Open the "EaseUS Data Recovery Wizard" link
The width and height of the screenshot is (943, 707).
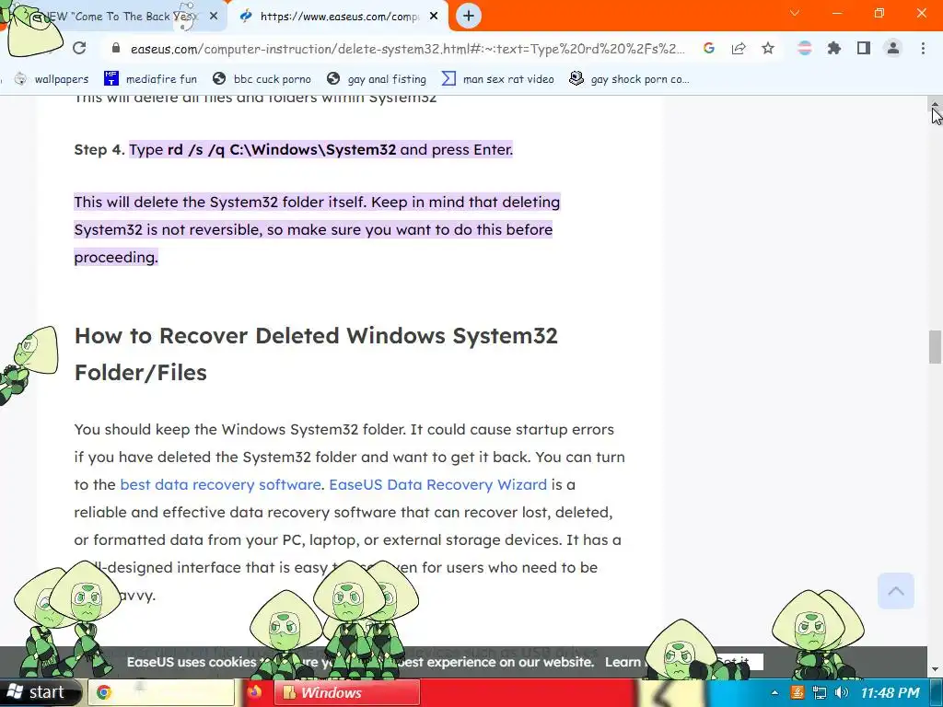coord(437,484)
